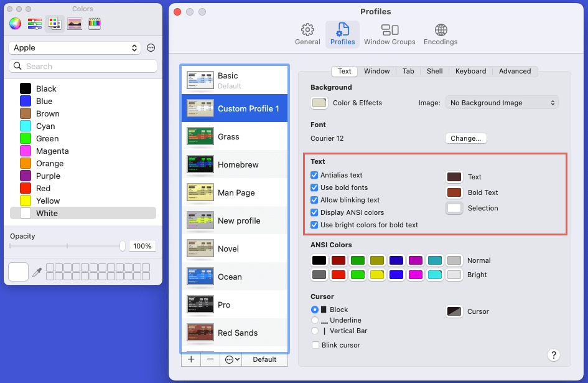This screenshot has height=383, width=588.
Task: Open the help question mark button
Action: point(554,355)
